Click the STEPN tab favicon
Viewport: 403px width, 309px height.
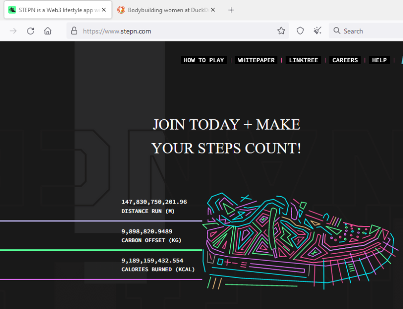[x=12, y=10]
